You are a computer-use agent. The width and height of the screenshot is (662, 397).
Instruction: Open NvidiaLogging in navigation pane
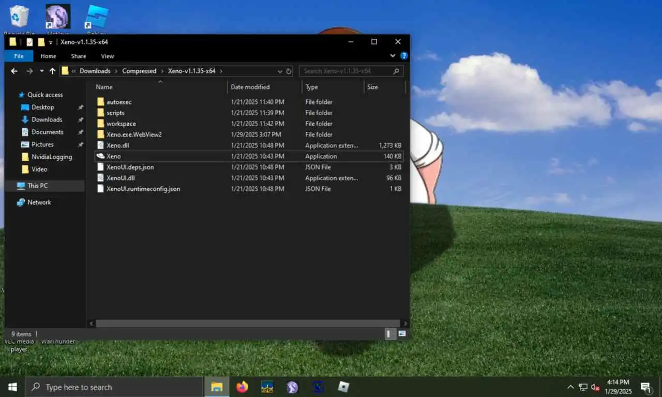(52, 157)
